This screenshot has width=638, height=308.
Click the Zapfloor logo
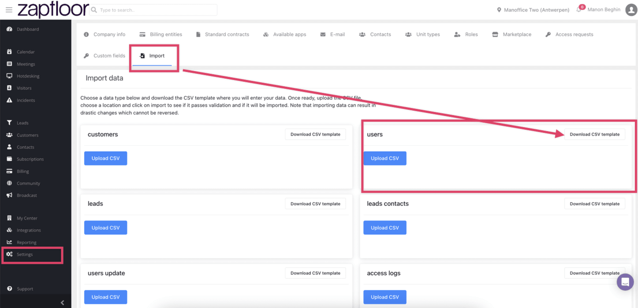pos(53,9)
